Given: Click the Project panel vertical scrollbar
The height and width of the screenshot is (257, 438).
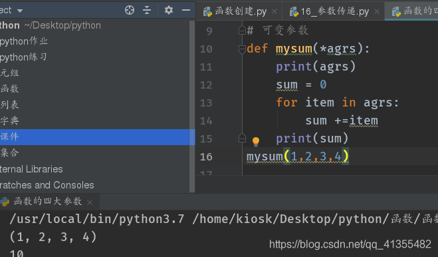Looking at the screenshot, I should pyautogui.click(x=192, y=107).
